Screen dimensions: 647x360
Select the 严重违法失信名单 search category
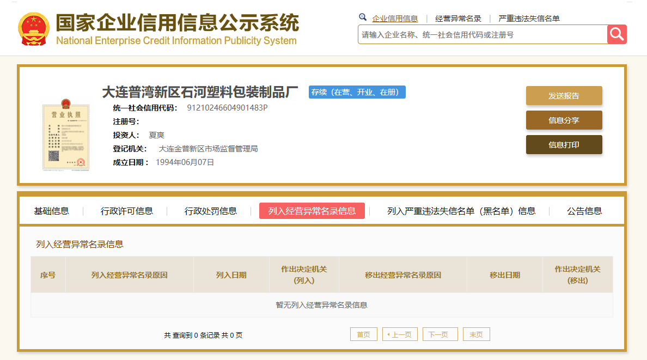[529, 19]
